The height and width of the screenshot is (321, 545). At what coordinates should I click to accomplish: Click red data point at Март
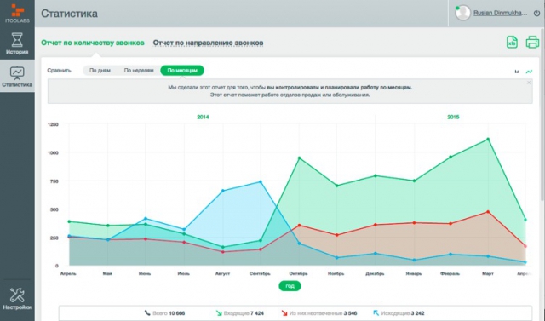[488, 211]
